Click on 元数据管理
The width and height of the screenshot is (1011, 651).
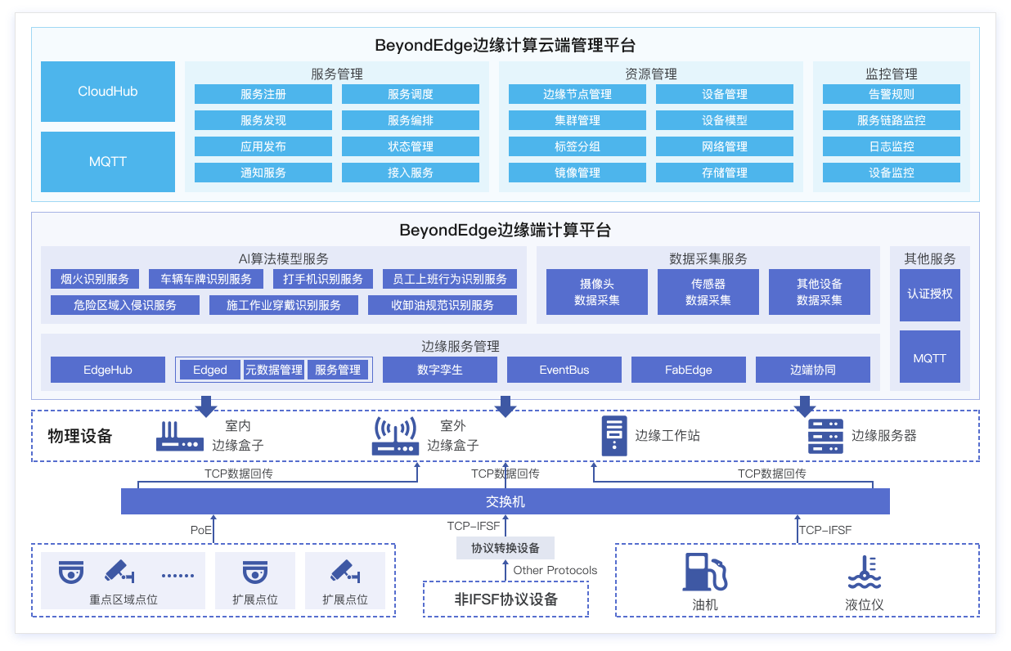point(274,370)
